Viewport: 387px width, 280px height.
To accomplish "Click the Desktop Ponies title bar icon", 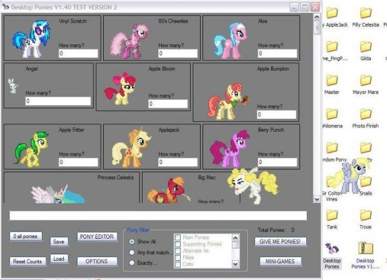I will (x=6, y=7).
